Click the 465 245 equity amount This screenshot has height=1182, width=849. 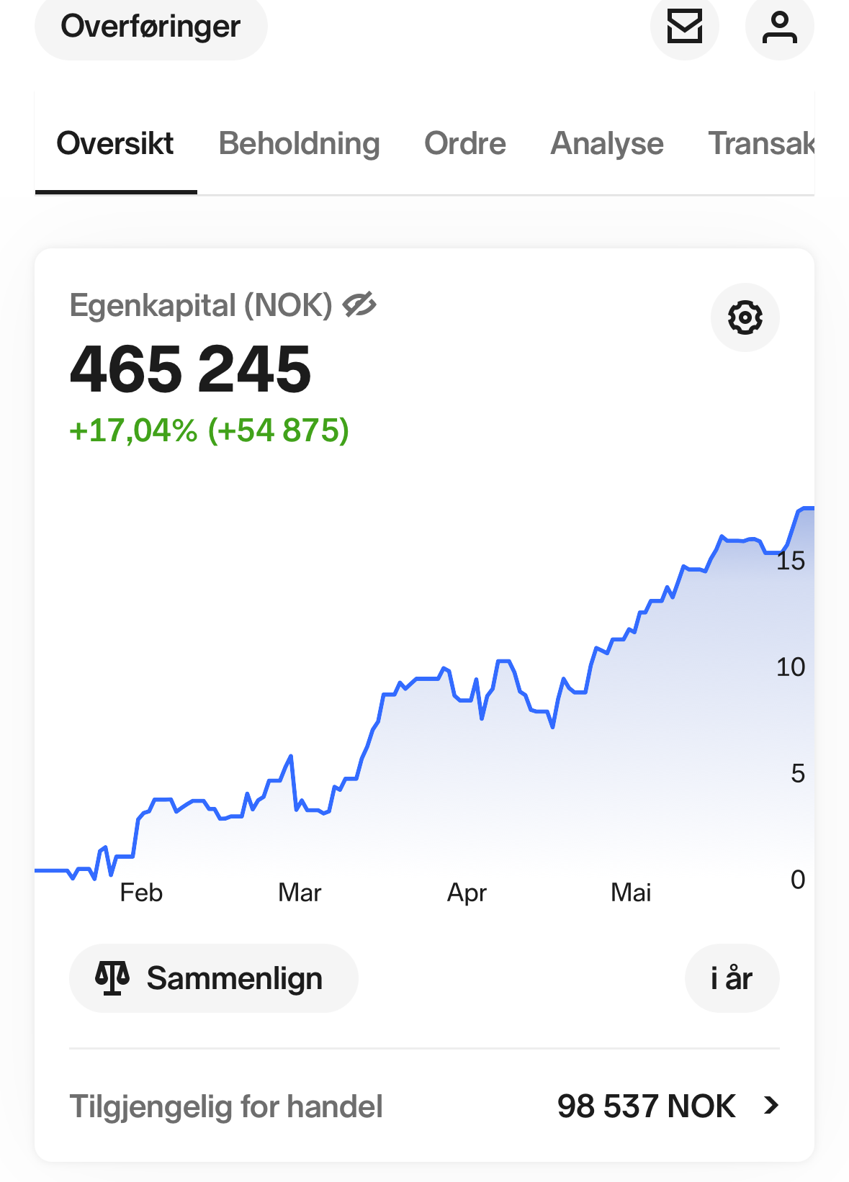191,369
